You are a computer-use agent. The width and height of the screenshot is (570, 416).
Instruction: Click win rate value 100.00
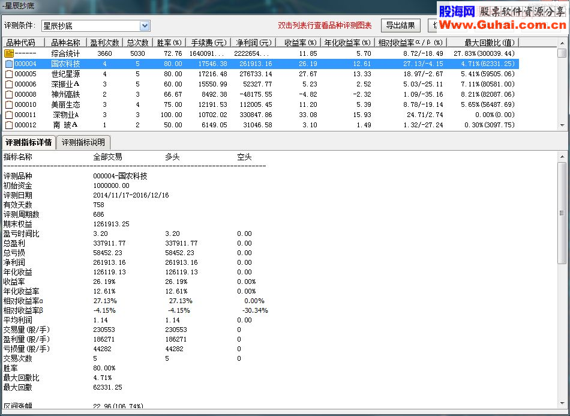[x=171, y=115]
